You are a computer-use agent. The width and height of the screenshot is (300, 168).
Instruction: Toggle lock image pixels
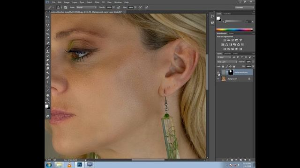tap(227, 66)
